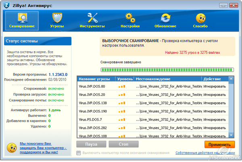This screenshot has width=242, height=162.
Task: Click the green scan progress bar
Action: [x=167, y=70]
